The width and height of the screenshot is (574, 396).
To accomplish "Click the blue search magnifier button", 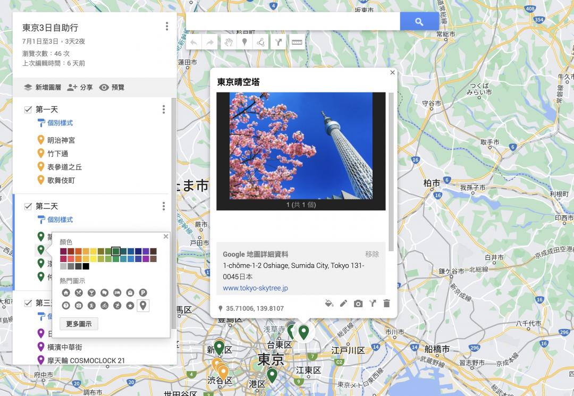I will [x=419, y=22].
